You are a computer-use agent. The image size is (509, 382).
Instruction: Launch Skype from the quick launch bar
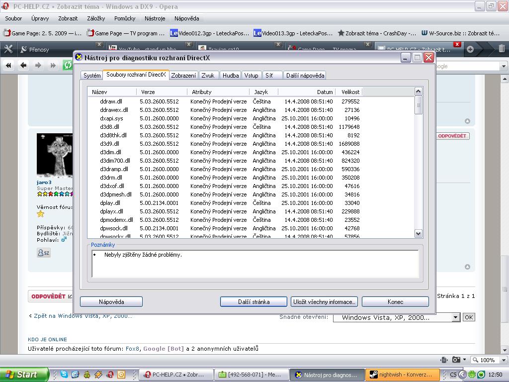point(64,374)
